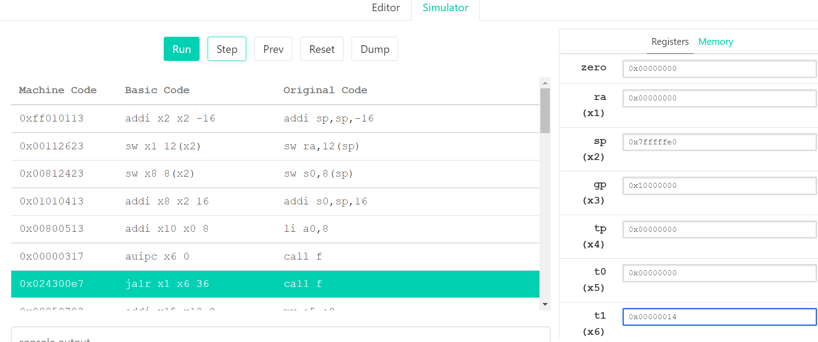Show the Registers tab
Screen dimensions: 818x342
point(670,42)
